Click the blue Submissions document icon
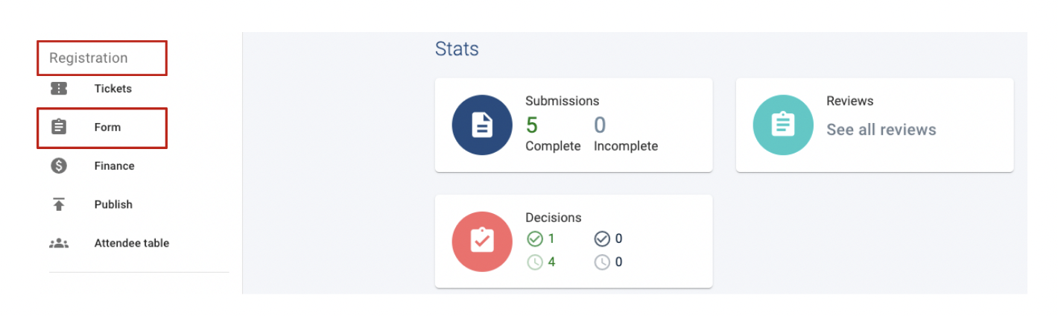The image size is (1058, 316). (482, 125)
